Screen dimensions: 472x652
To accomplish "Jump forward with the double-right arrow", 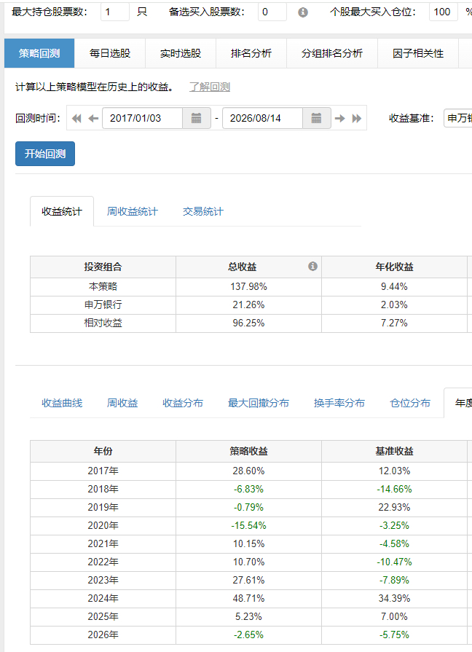I will (356, 119).
